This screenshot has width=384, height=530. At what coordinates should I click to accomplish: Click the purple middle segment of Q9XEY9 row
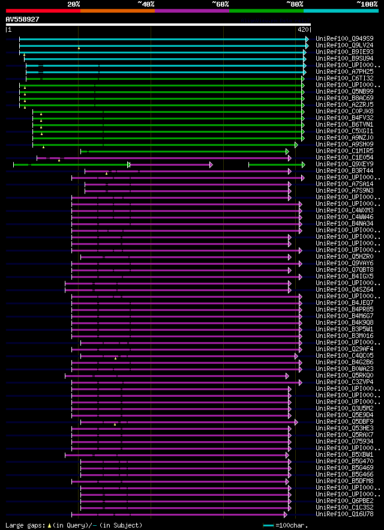tap(171, 164)
